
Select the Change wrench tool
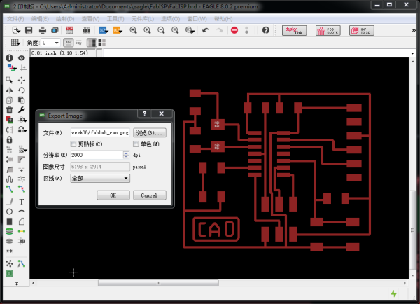coord(22,110)
